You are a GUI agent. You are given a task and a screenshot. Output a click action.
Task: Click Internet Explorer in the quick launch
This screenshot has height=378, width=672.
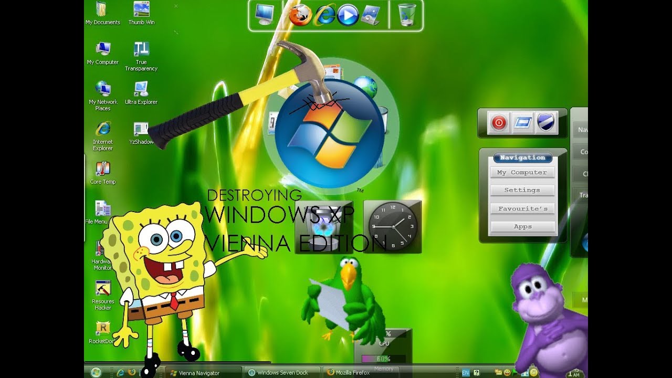point(120,372)
